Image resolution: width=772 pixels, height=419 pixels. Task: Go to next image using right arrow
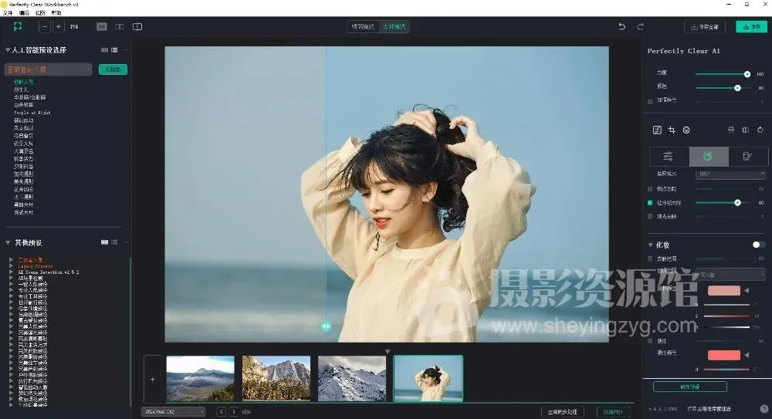[234, 411]
